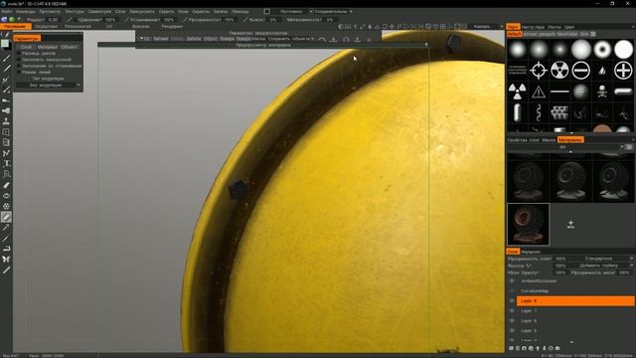Click the Сглаживание percentage field
The height and width of the screenshot is (358, 636).
(x=169, y=20)
